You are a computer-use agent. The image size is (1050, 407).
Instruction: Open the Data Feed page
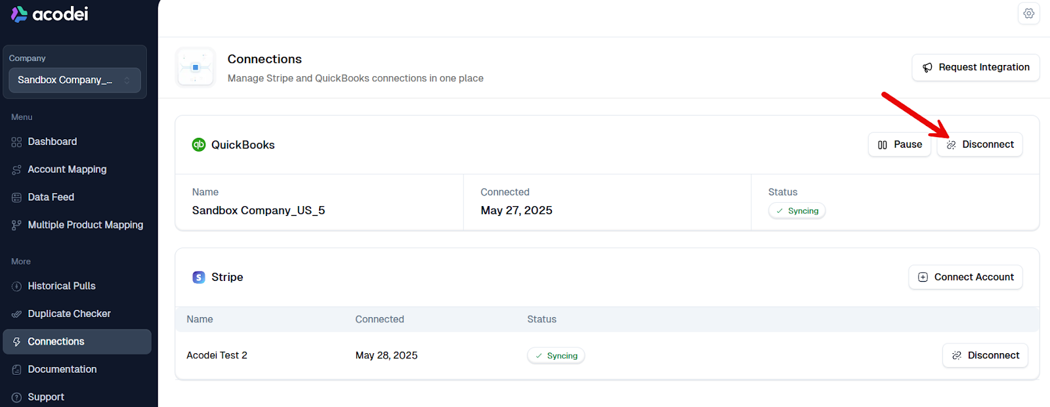51,197
